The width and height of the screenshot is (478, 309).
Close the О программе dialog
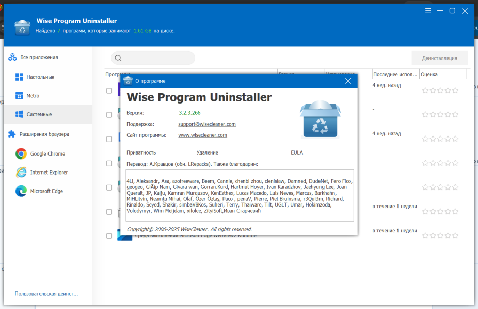[x=348, y=81]
